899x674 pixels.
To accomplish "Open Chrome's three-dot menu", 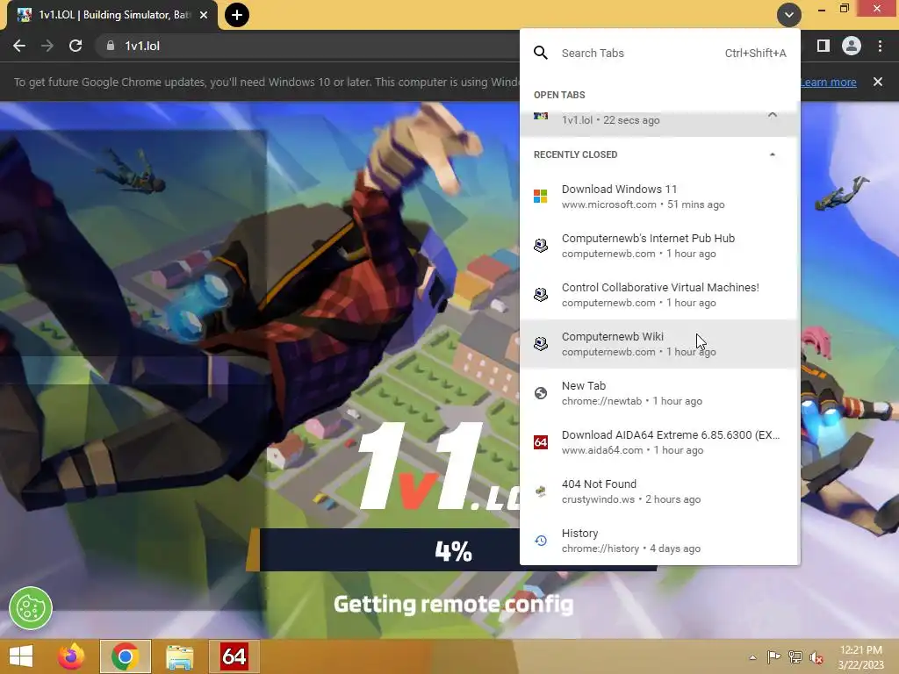I will 880,46.
